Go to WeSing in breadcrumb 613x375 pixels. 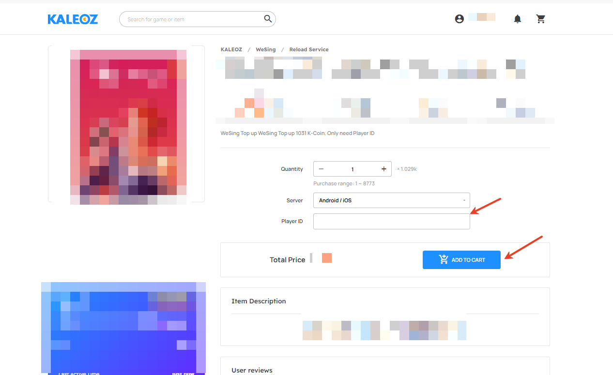pos(266,49)
